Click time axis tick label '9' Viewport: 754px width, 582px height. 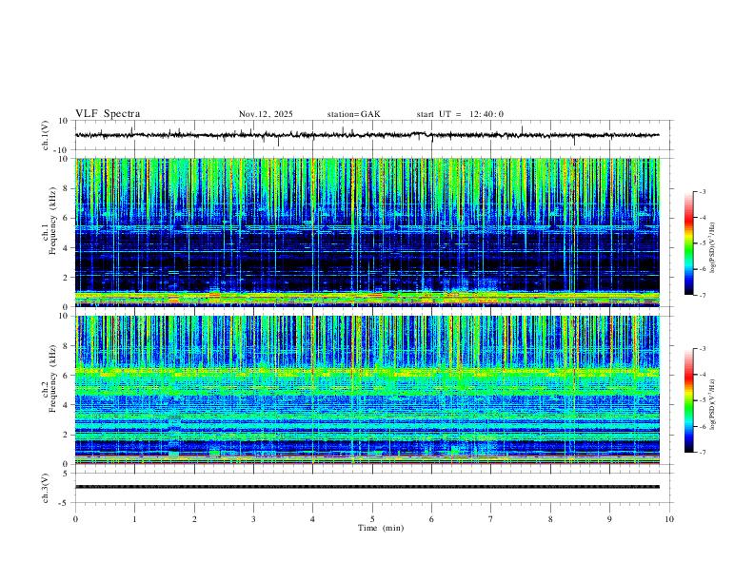(609, 519)
